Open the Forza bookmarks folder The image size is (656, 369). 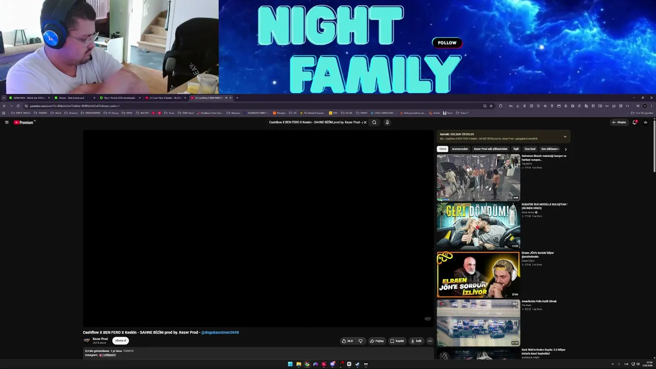170,113
